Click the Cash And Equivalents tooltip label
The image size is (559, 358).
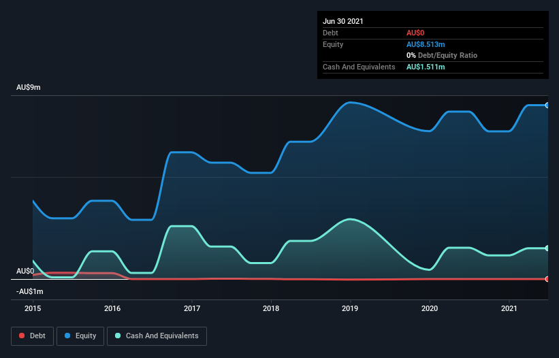359,67
